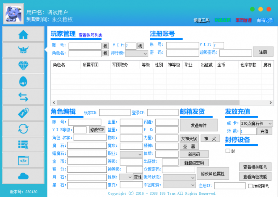
Task: Click the horizontal scrollbar thumb
Action: tap(148, 102)
